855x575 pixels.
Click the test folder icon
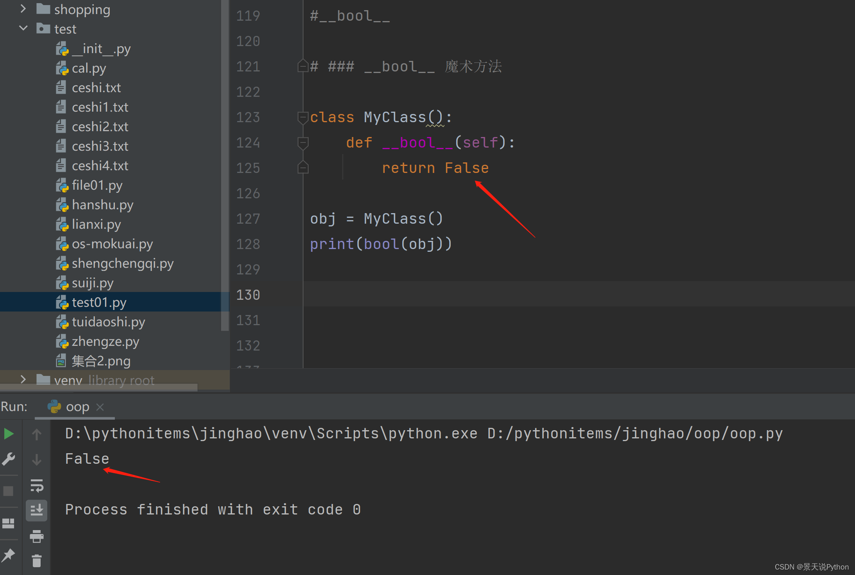tap(43, 28)
